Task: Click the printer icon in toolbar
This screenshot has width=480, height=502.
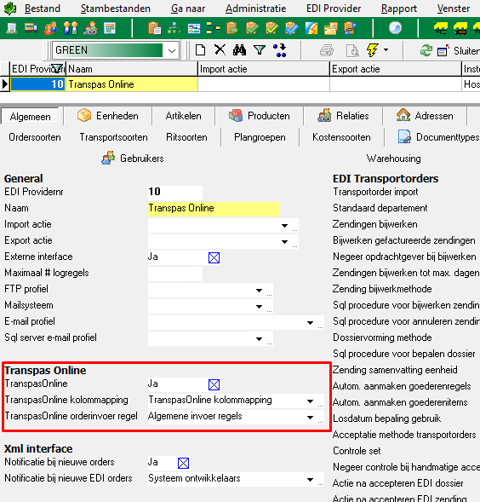Action: [327, 50]
